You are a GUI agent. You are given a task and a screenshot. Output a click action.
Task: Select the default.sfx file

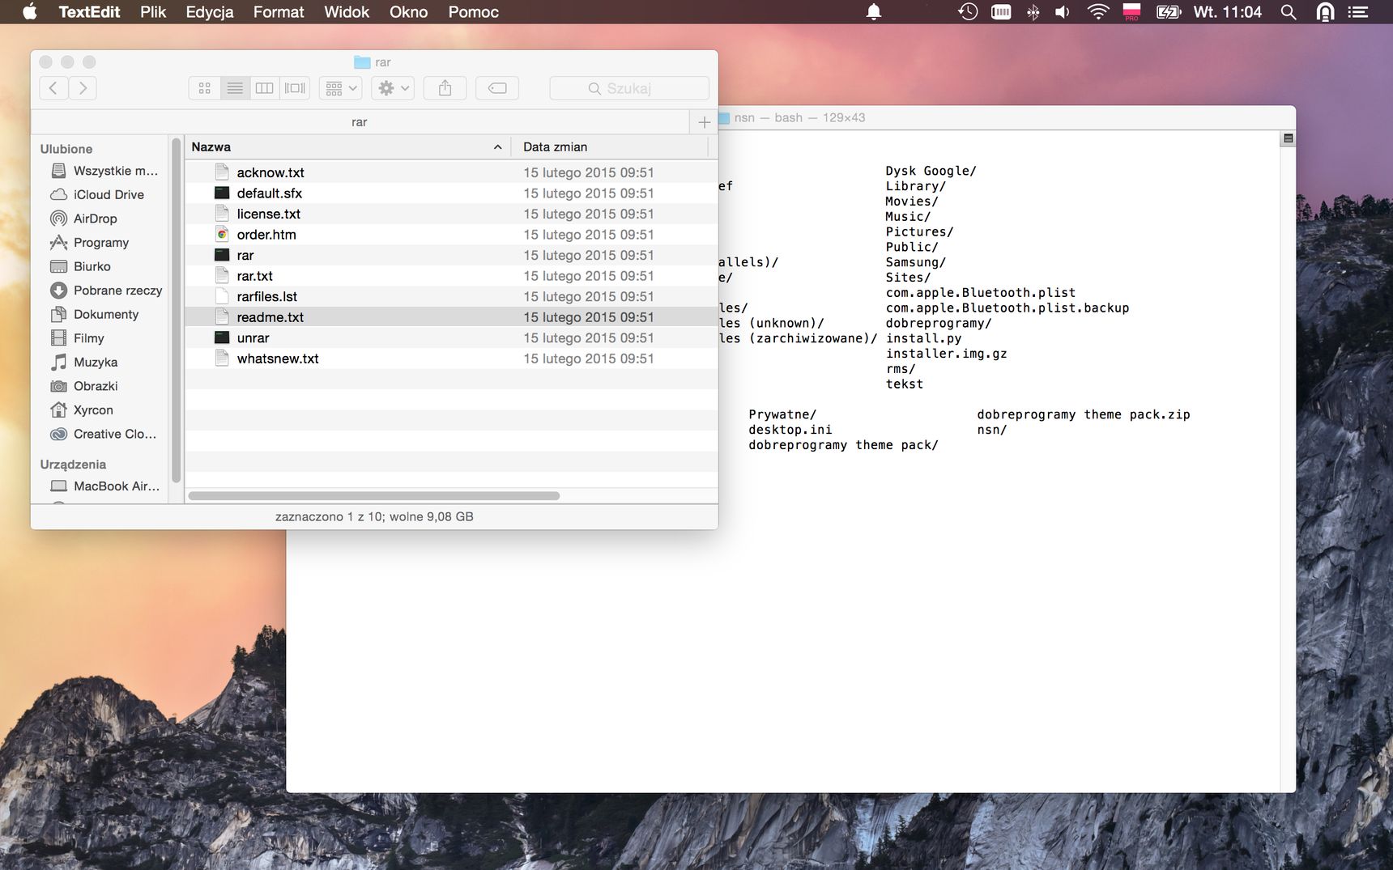(x=451, y=193)
